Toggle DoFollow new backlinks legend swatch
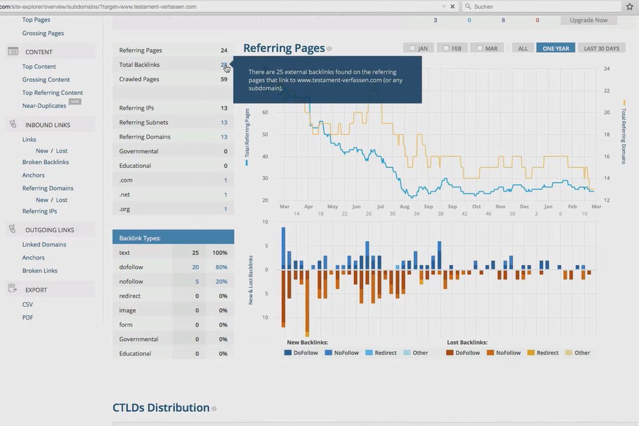This screenshot has height=426, width=639. (x=288, y=353)
